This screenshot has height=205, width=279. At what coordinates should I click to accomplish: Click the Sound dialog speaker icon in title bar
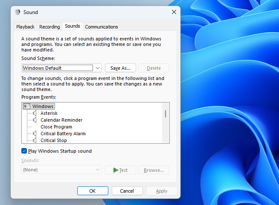[x=17, y=12]
